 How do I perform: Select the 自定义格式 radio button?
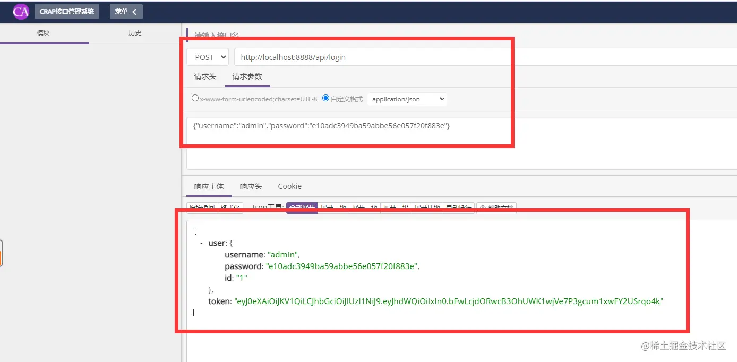point(326,98)
